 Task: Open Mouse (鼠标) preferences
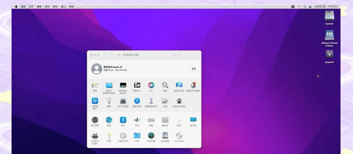pos(179,120)
